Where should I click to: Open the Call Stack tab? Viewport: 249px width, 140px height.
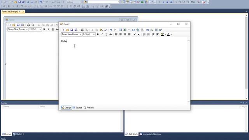pyautogui.click(x=132, y=134)
